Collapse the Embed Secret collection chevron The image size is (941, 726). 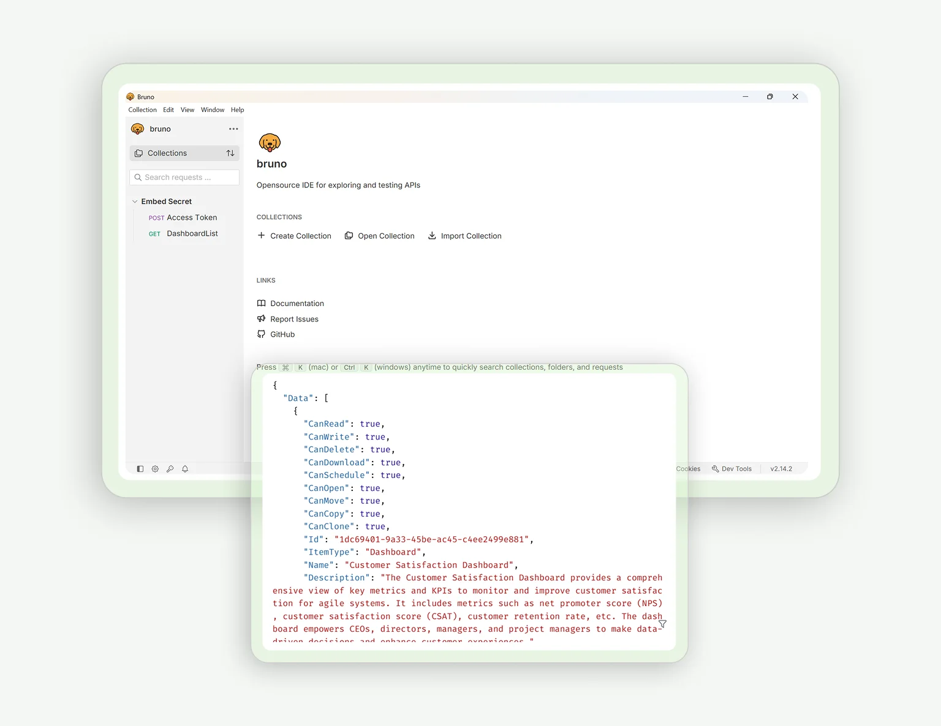pos(135,201)
